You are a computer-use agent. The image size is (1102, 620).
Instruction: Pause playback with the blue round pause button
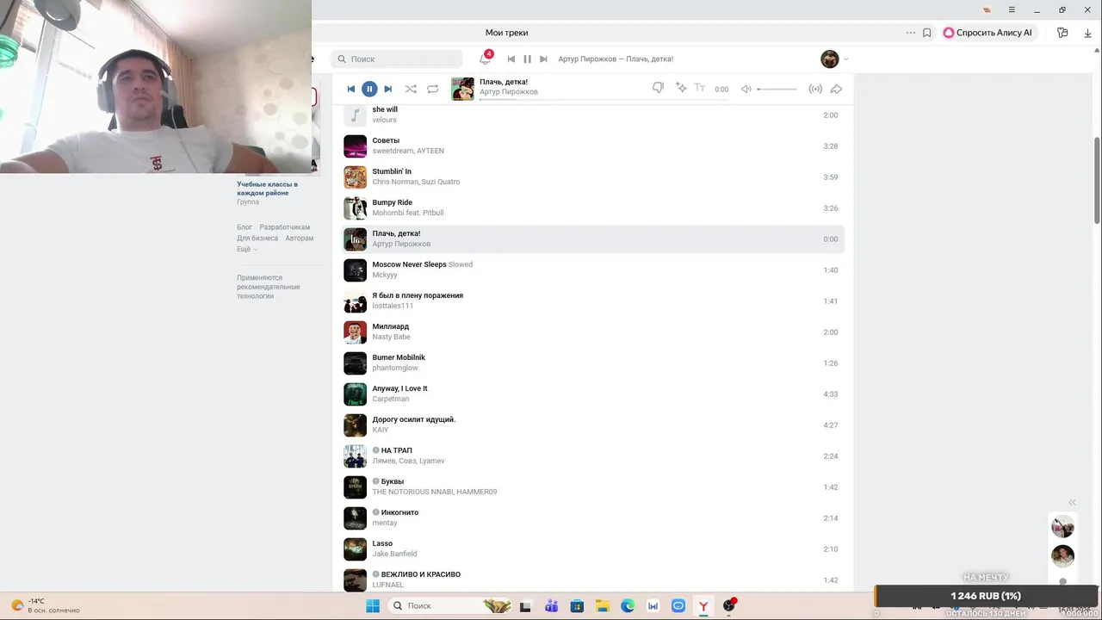tap(369, 89)
